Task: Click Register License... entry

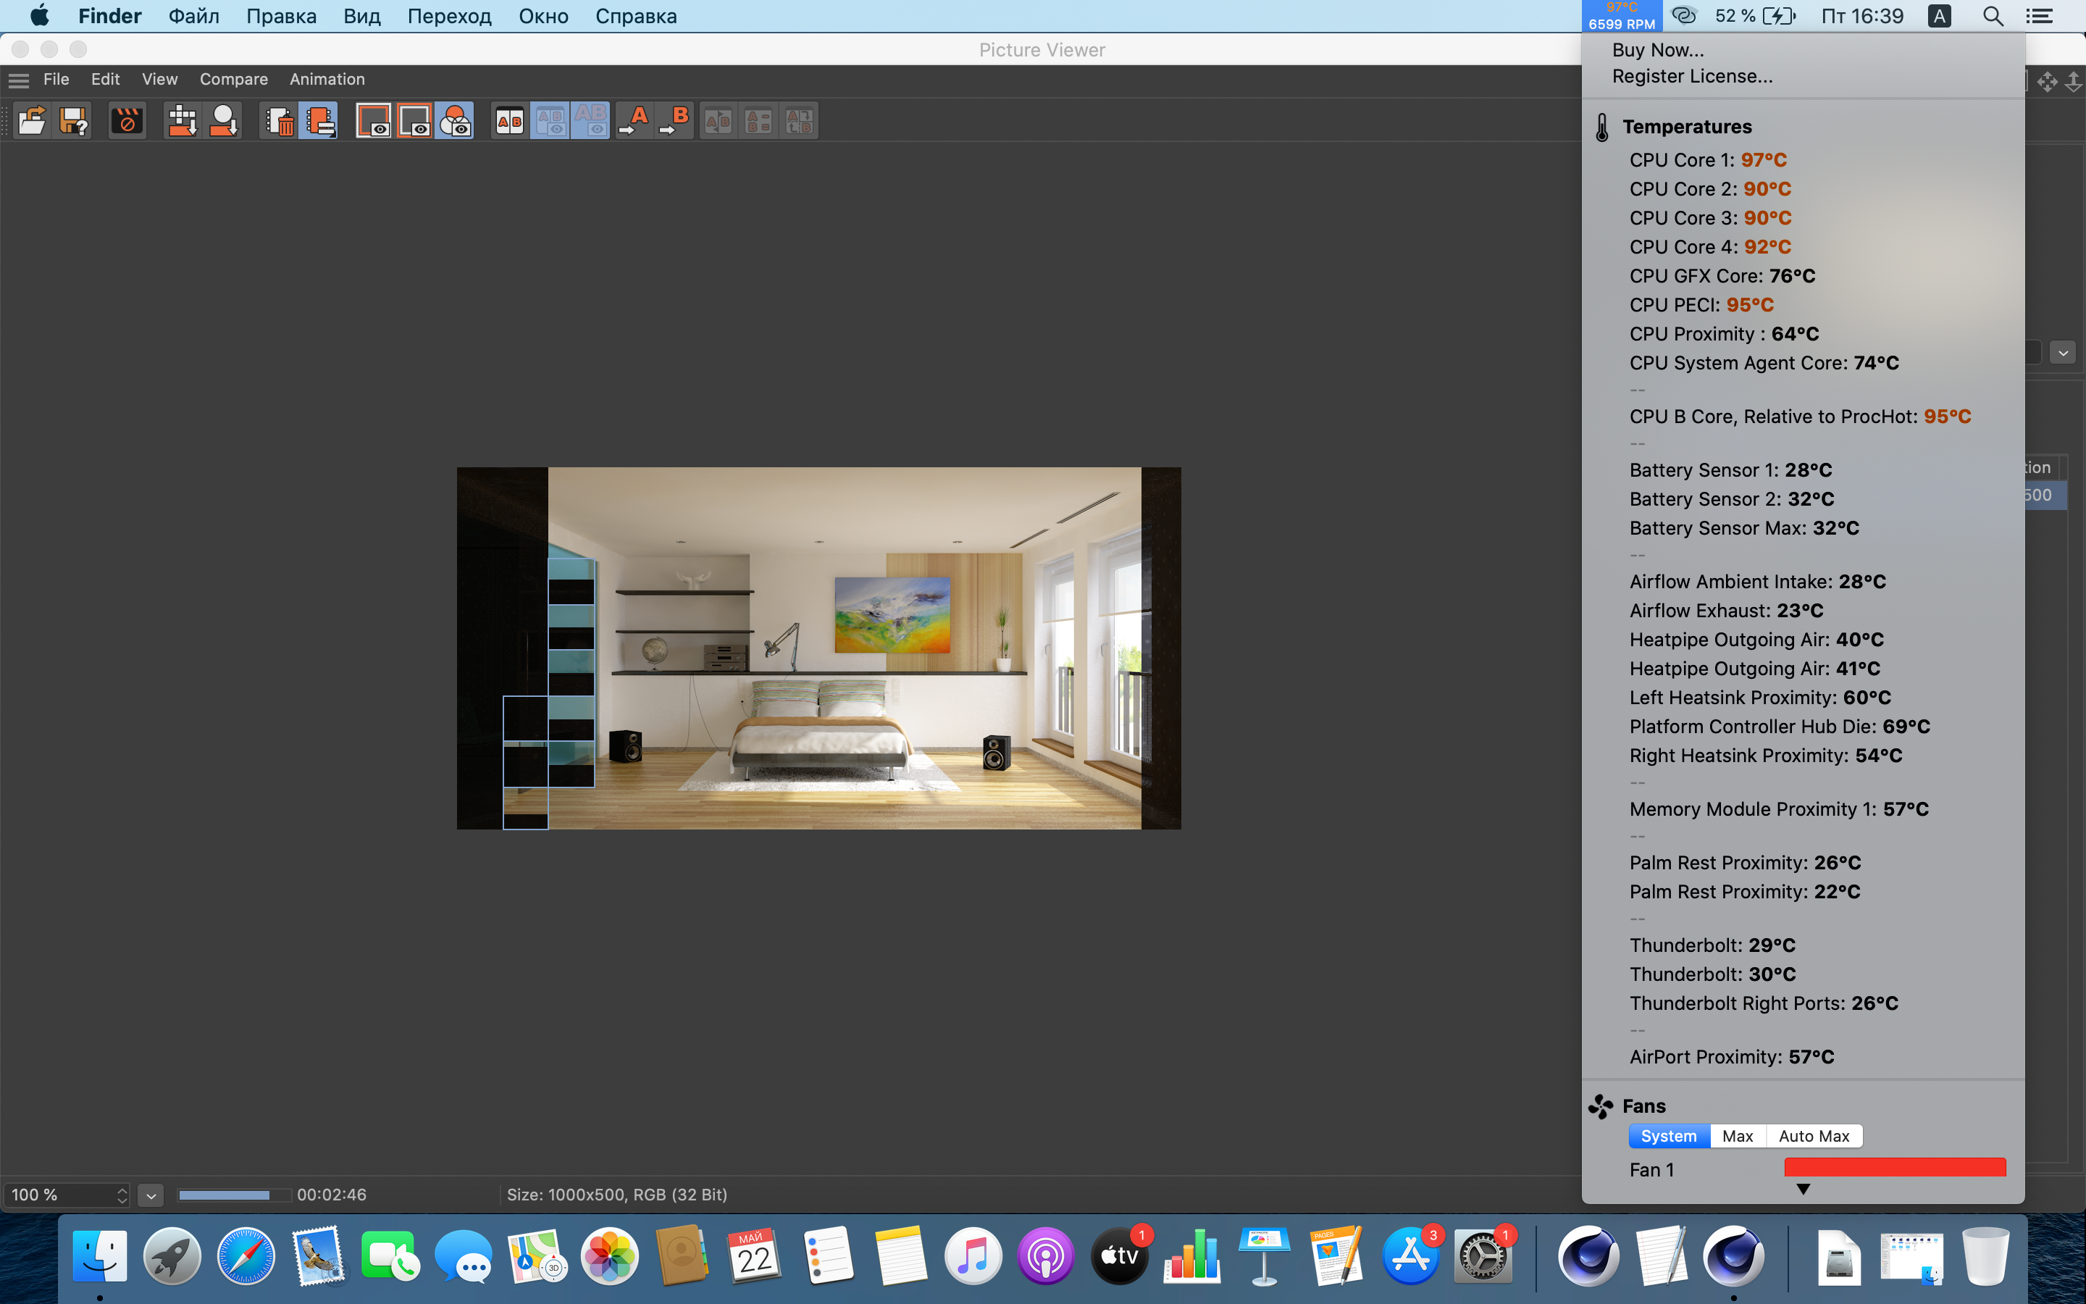Action: tap(1692, 76)
